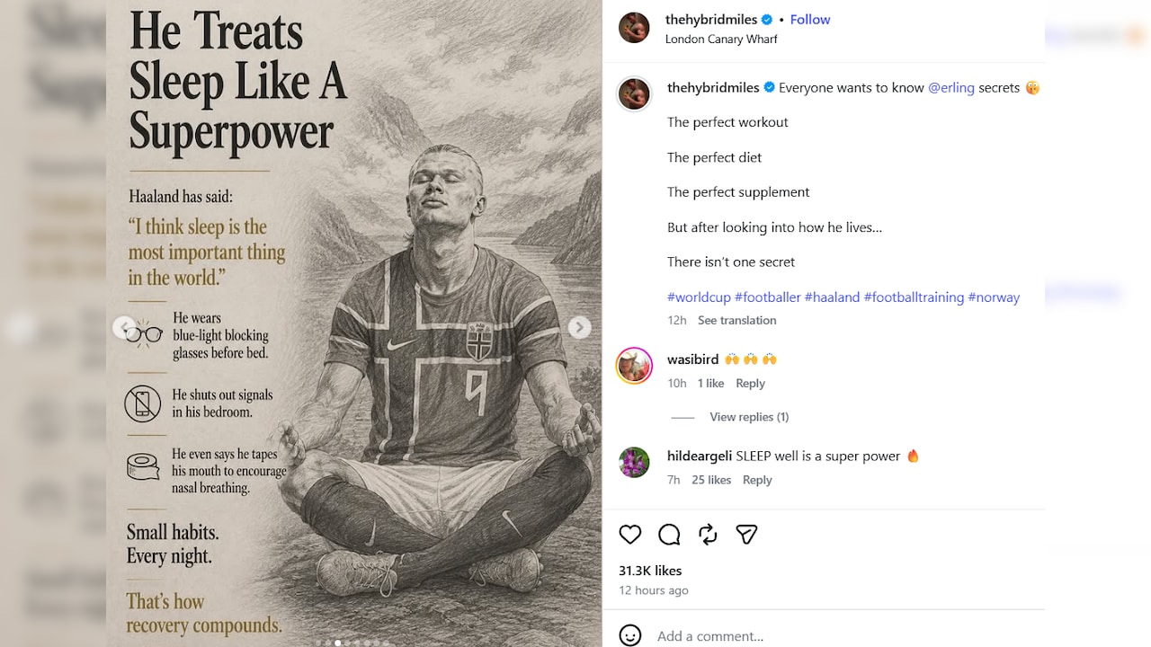Image resolution: width=1151 pixels, height=647 pixels.
Task: Open London Canary Wharf location
Action: tap(721, 39)
